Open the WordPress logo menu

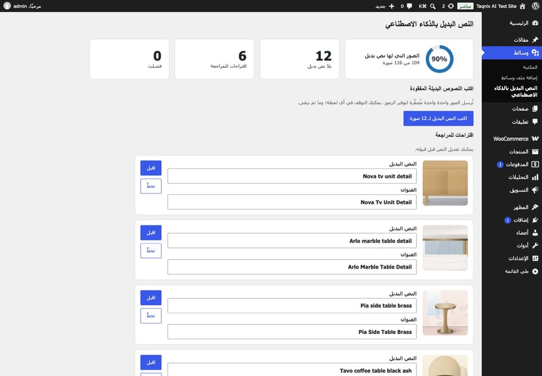[x=535, y=6]
